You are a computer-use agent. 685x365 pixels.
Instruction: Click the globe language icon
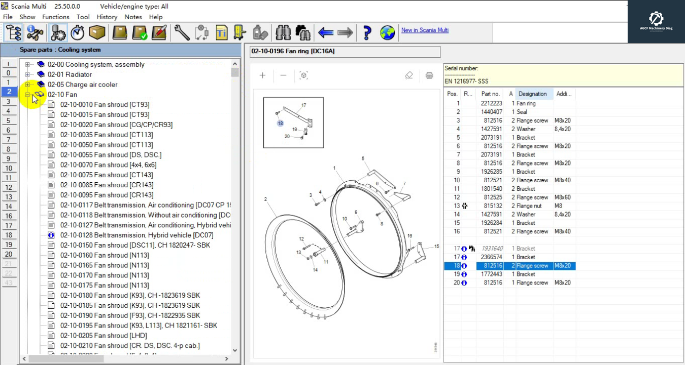point(387,33)
